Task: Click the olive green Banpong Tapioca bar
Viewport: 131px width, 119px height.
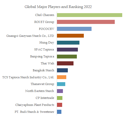Action: pos(67,56)
